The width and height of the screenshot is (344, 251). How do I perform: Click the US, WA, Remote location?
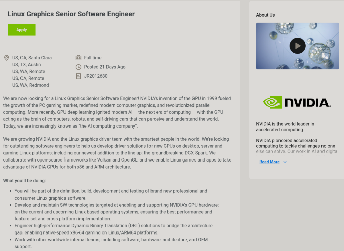[x=29, y=71]
